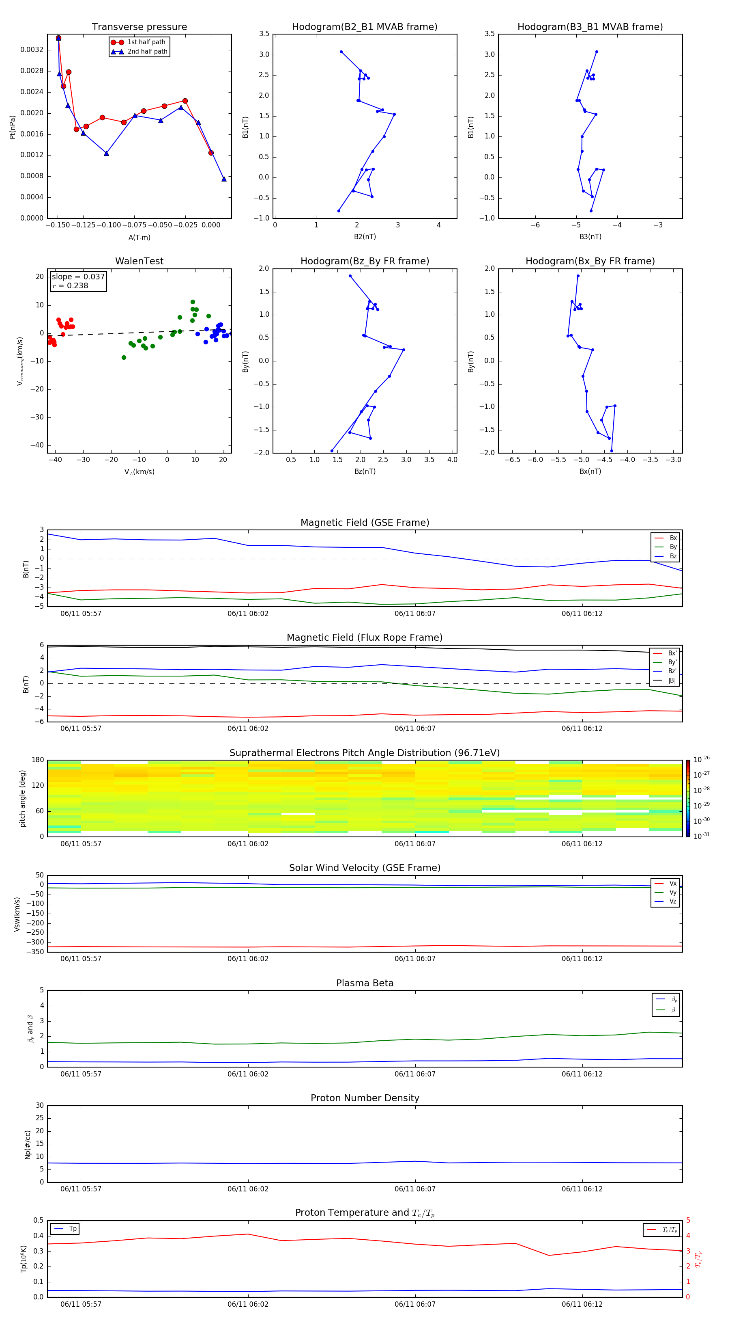The height and width of the screenshot is (1340, 730).
Task: Select "|B|" in the Flux Rope legend
Action: pos(665,681)
